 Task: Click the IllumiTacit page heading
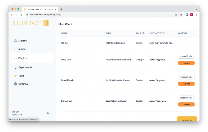click(x=65, y=24)
